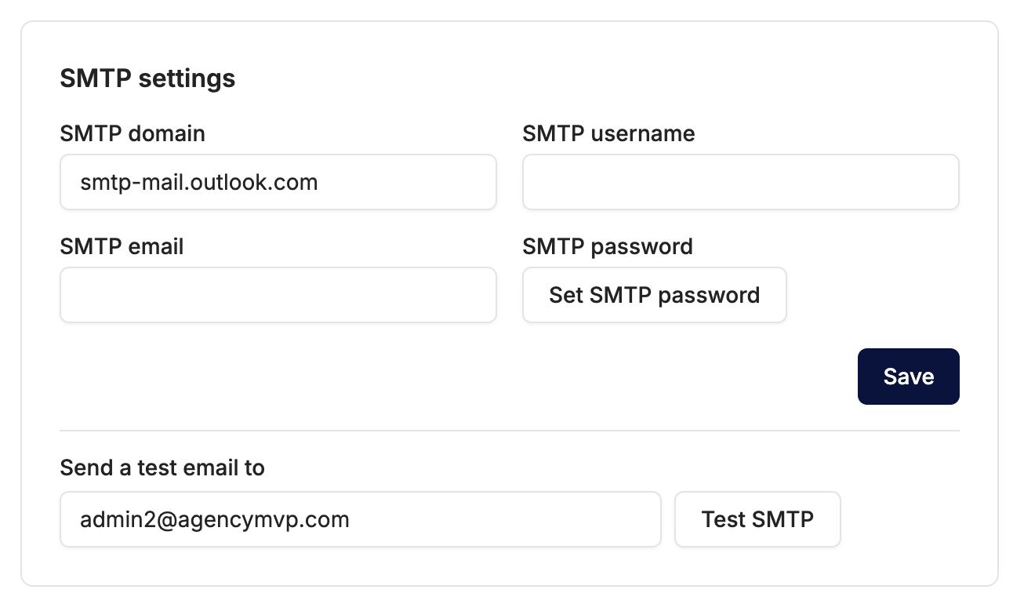Click the 'SMTP username' label
This screenshot has height=604, width=1024.
608,134
